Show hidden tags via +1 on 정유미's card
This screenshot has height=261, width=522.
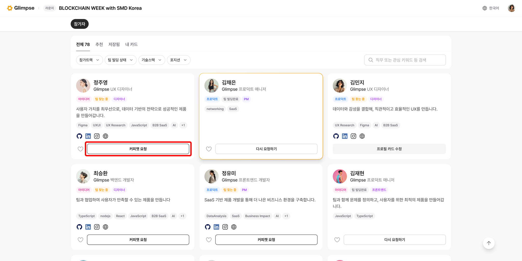click(x=286, y=216)
